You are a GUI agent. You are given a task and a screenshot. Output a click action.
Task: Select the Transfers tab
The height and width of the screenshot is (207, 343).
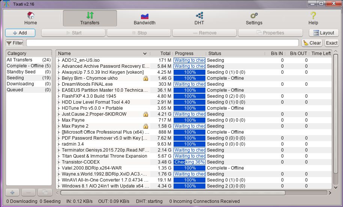tap(90, 18)
